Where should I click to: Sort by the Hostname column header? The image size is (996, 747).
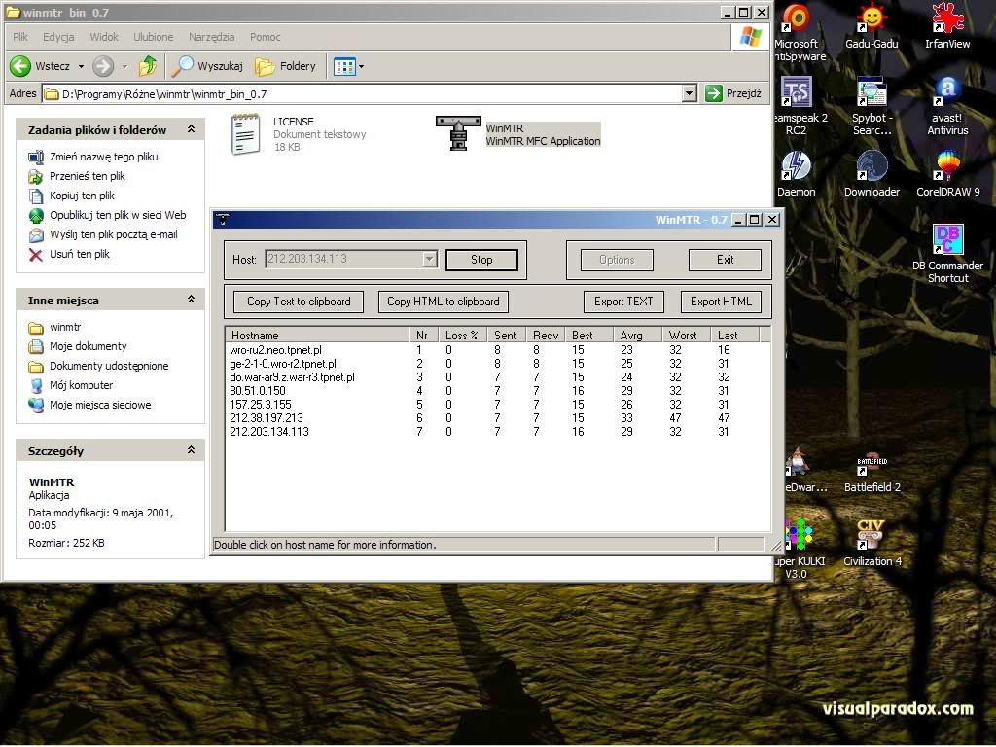(317, 335)
